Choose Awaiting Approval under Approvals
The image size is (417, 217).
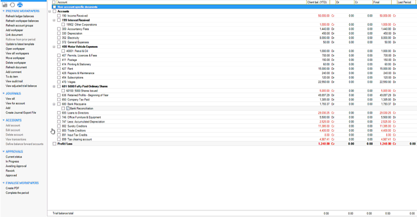pyautogui.click(x=15, y=166)
